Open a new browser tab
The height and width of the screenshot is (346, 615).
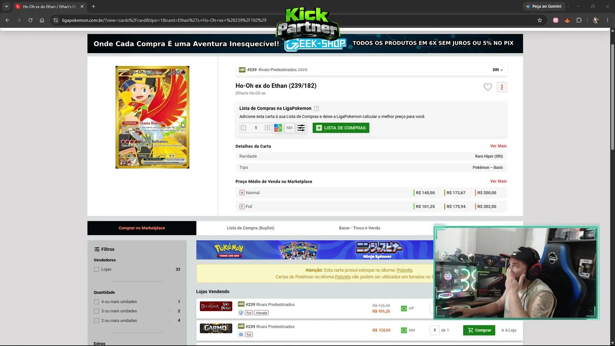(93, 6)
